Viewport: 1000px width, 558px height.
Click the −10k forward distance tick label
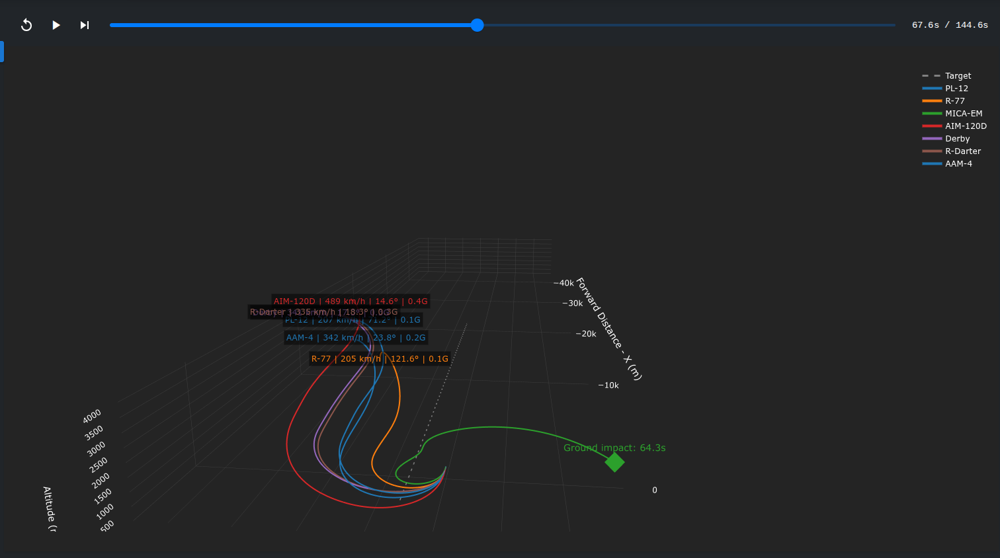(608, 385)
